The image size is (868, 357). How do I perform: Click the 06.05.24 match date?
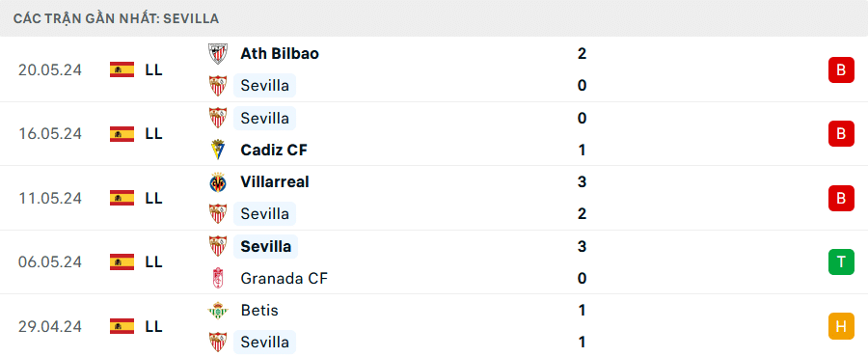tap(50, 261)
